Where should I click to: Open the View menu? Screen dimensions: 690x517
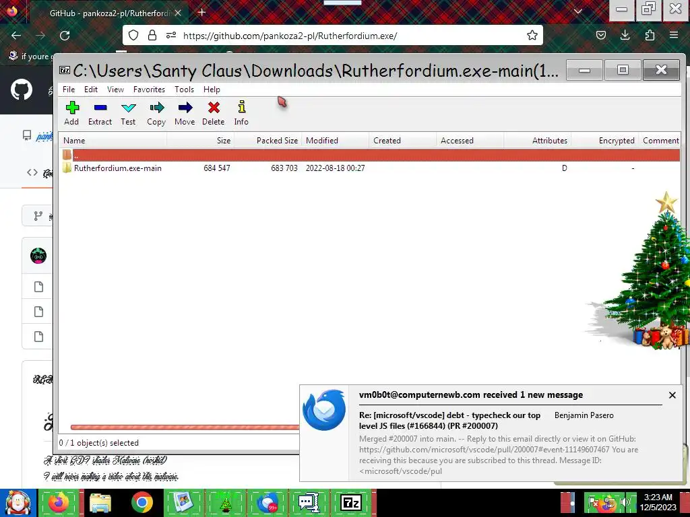coord(115,90)
